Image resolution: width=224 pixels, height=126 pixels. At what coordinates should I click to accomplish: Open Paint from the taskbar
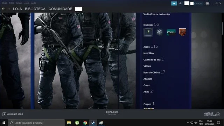pos(101,123)
